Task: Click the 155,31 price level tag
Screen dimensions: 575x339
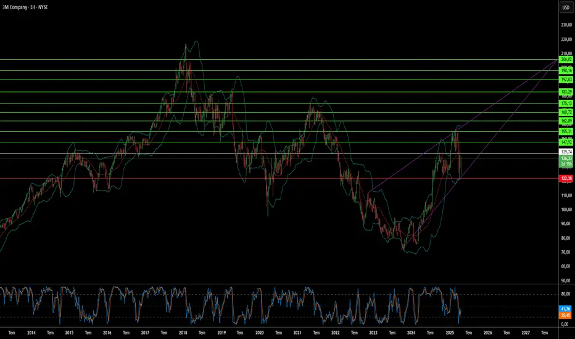Action: click(566, 131)
